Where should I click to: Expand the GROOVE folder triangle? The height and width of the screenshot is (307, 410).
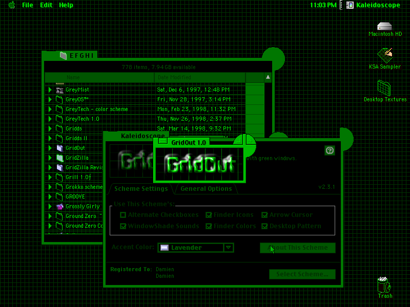50,197
